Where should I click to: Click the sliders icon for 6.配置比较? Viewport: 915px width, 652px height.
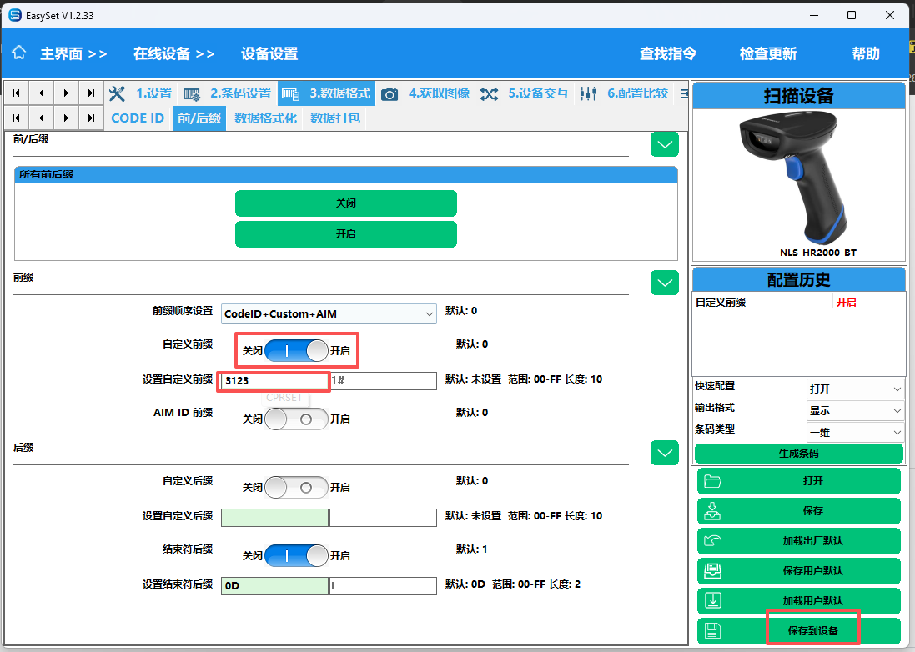pyautogui.click(x=588, y=93)
